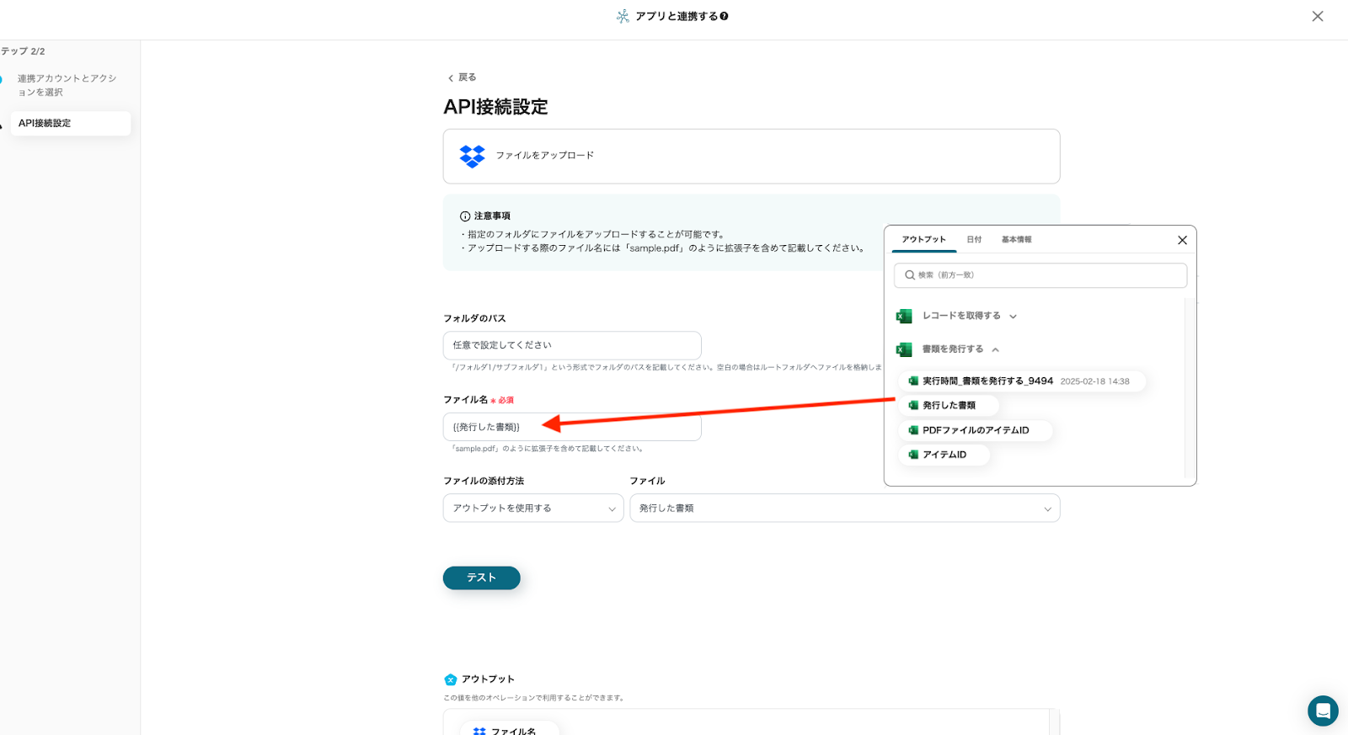Open the ファイル dropdown showing 発行した書類
Viewport: 1348px width, 735px height.
tap(844, 509)
